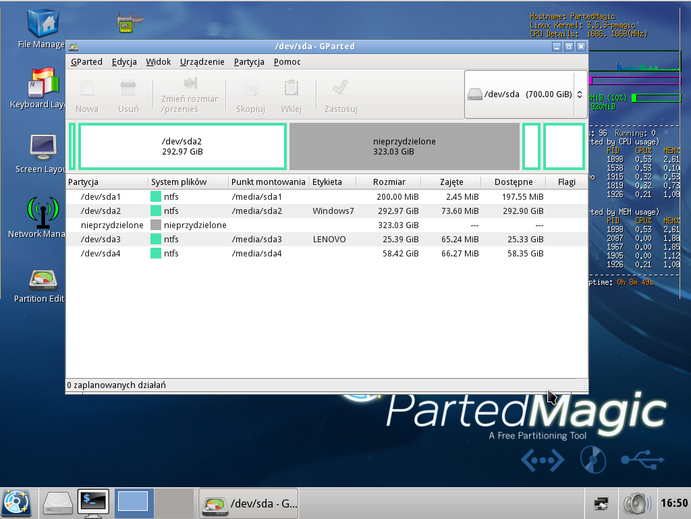The width and height of the screenshot is (691, 519).
Task: Click the Skopiuj (copy) toolbar icon
Action: pos(250,88)
